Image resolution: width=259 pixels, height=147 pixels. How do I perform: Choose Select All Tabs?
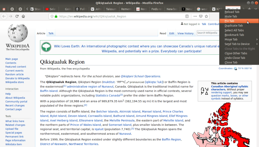(239, 30)
